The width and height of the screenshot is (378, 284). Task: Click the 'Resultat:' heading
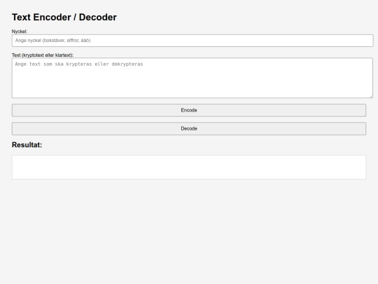point(27,145)
